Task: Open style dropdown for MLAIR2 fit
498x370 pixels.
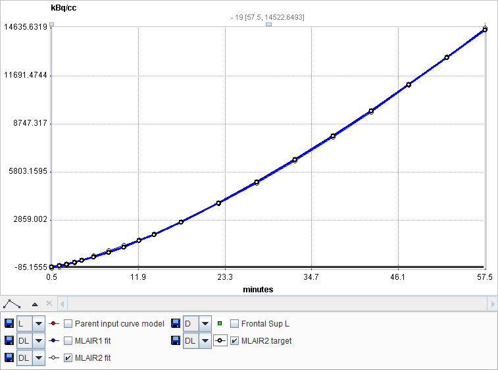Action: (38, 358)
